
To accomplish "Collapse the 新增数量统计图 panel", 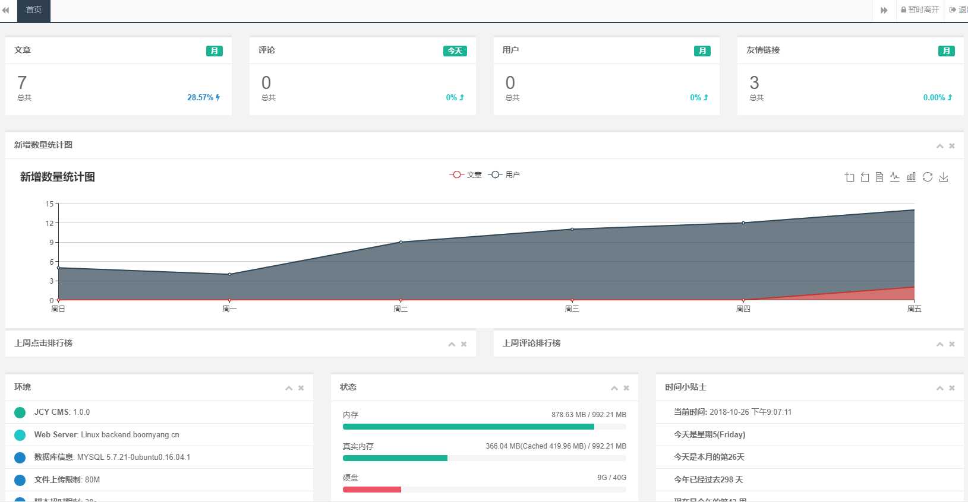I will [939, 146].
